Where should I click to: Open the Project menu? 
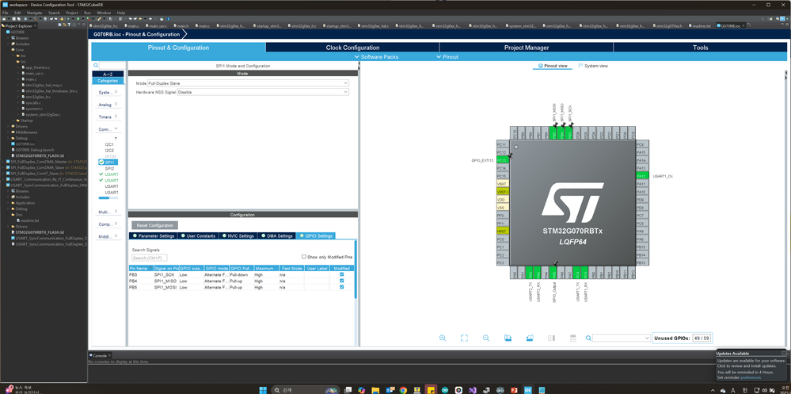71,12
